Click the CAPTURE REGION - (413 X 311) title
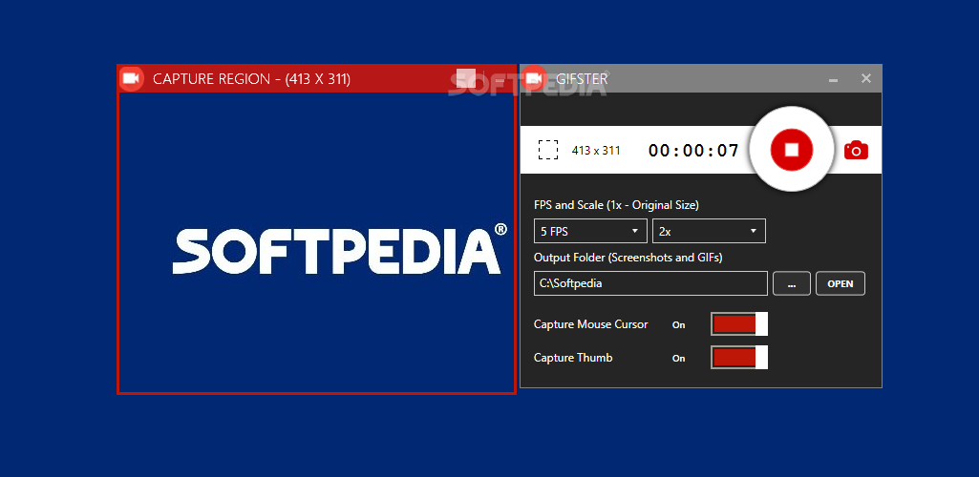 point(251,79)
